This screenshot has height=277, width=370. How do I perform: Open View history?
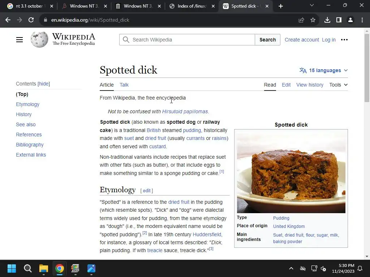[x=310, y=85]
